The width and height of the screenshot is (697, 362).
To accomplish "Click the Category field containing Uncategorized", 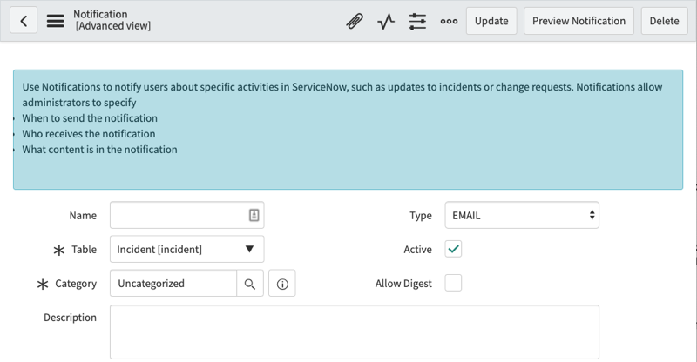I will click(x=173, y=284).
